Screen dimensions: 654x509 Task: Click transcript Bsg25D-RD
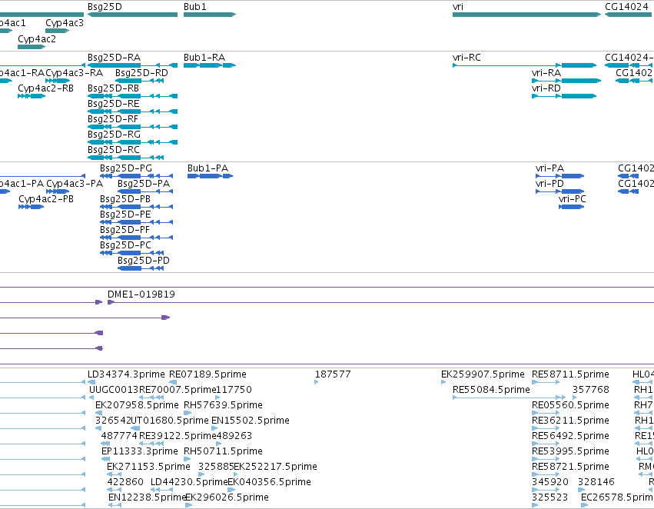(x=139, y=81)
